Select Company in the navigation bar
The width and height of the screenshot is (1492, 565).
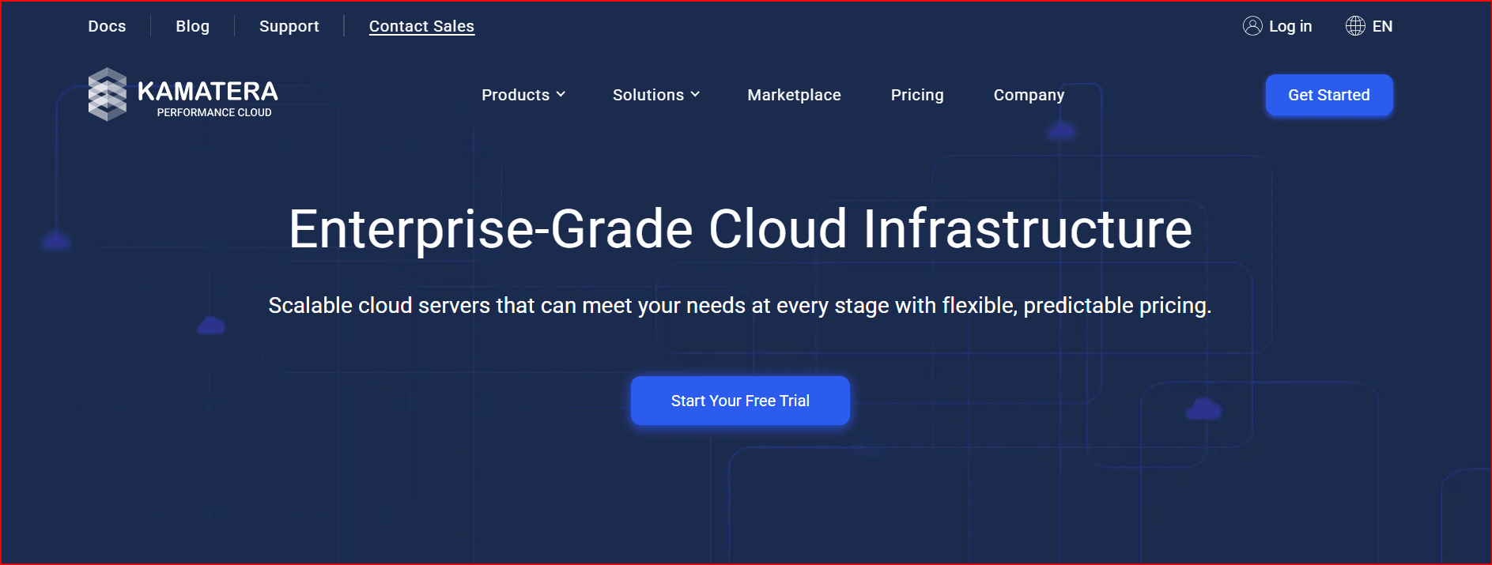pyautogui.click(x=1028, y=95)
